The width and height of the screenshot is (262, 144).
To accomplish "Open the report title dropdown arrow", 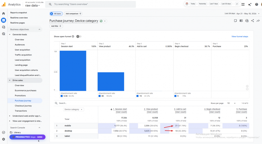I will 105,21.
